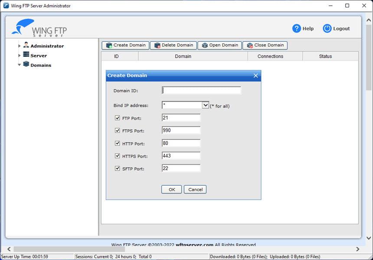Click the Delete Domain toolbar button
This screenshot has height=260, width=373.
[173, 45]
